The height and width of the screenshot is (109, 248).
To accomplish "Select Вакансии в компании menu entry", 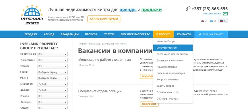I will pos(173,60).
